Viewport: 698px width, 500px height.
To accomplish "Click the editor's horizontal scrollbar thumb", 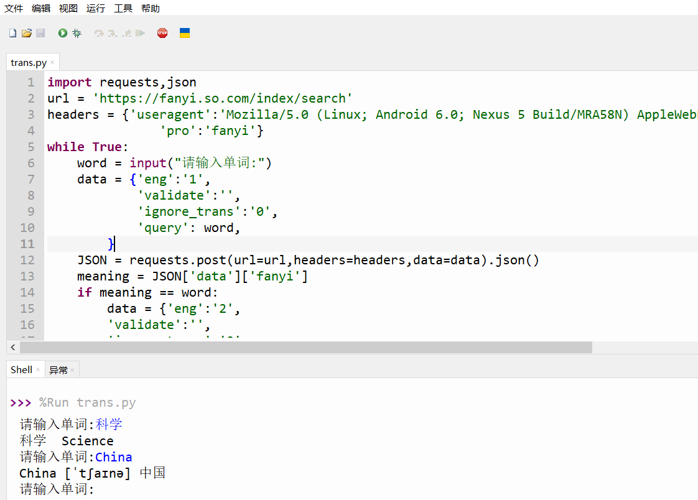I will tap(306, 347).
